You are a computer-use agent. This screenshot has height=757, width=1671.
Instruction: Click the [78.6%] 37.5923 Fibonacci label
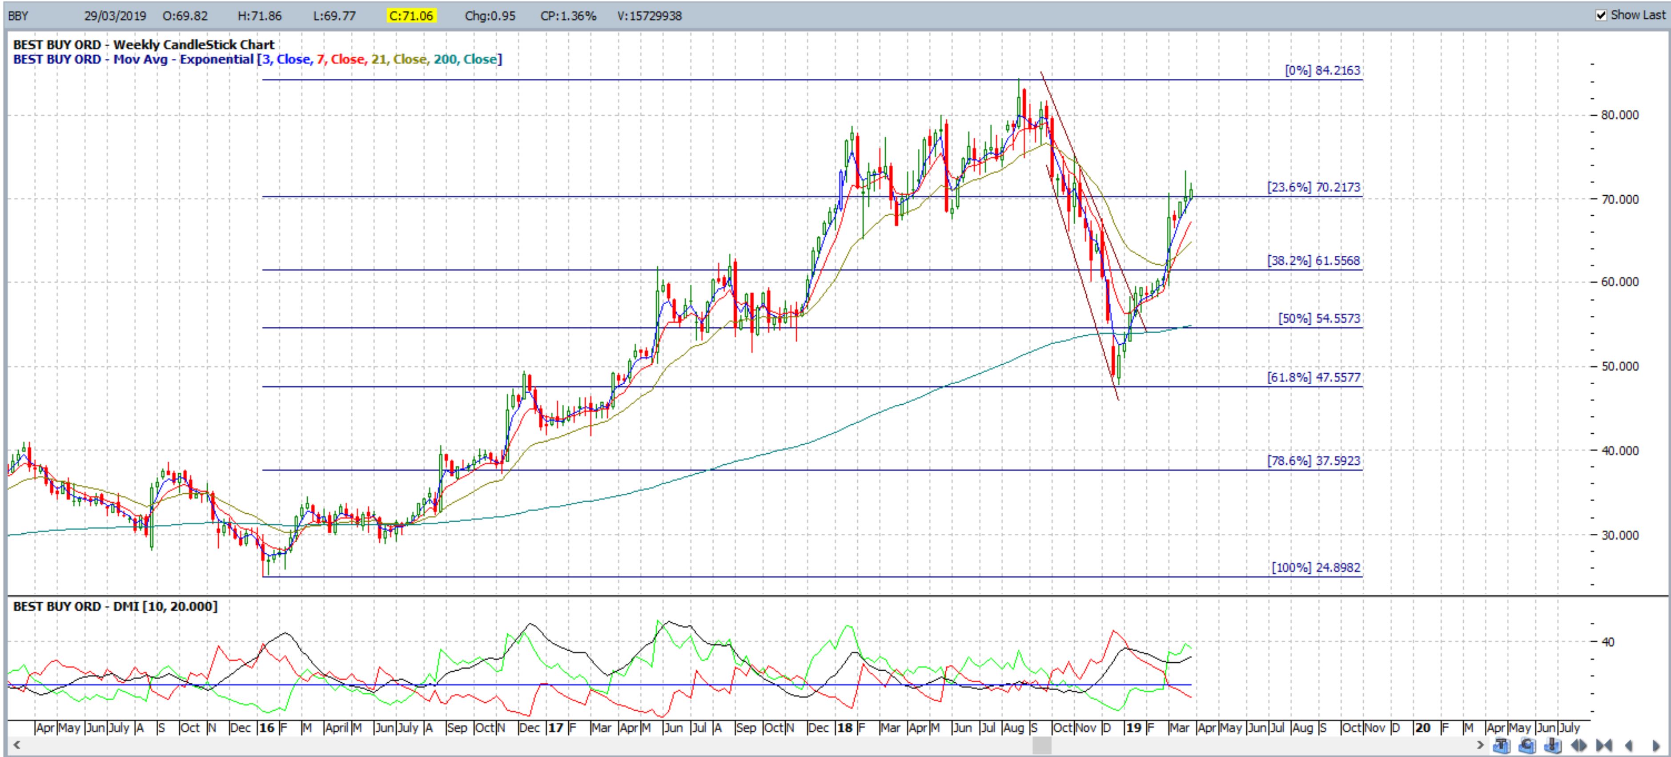(x=1314, y=460)
